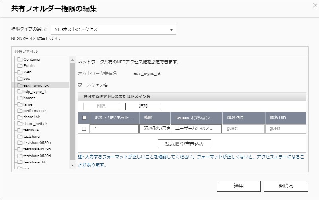Click the folder list scroll down arrow

72,165
